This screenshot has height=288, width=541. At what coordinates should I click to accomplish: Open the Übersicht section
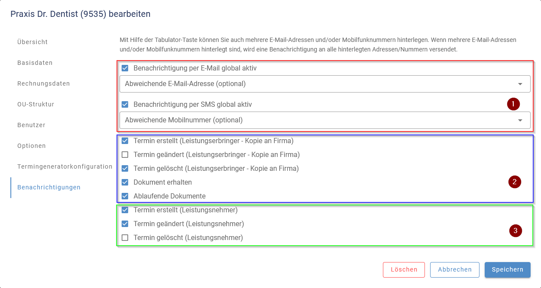(32, 42)
